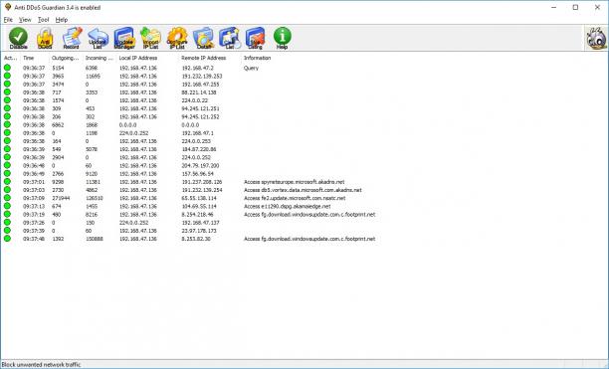Select remote IP 8.254.218.46 cell
609x369 pixels.
click(197, 214)
